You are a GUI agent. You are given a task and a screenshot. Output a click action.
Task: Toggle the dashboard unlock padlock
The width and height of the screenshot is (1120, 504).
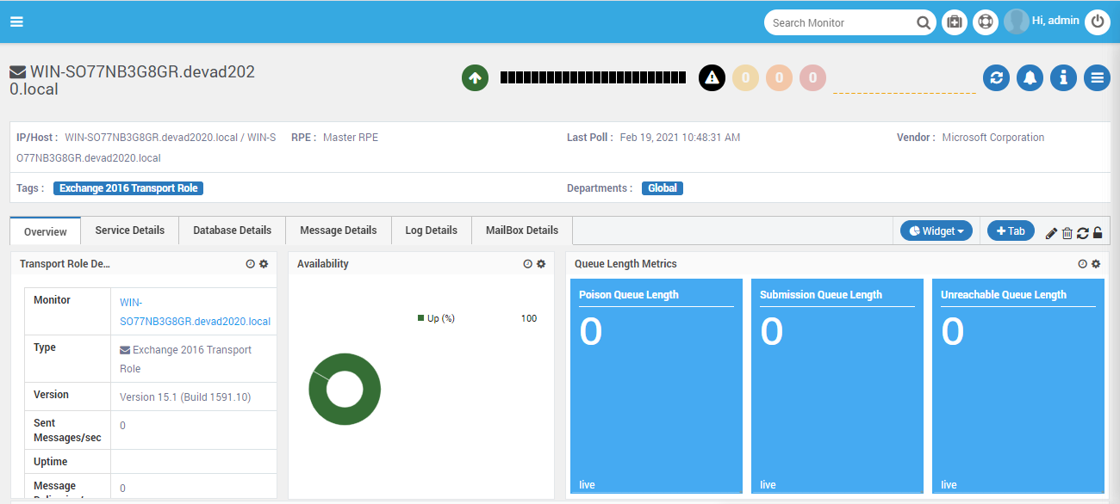click(1098, 233)
